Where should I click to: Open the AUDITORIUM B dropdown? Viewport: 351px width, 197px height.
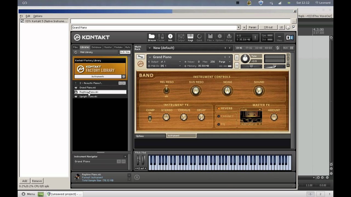click(251, 124)
